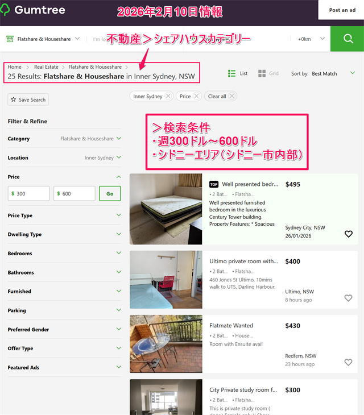364x415 pixels.
Task: Select the List view icon
Action: tap(231, 73)
